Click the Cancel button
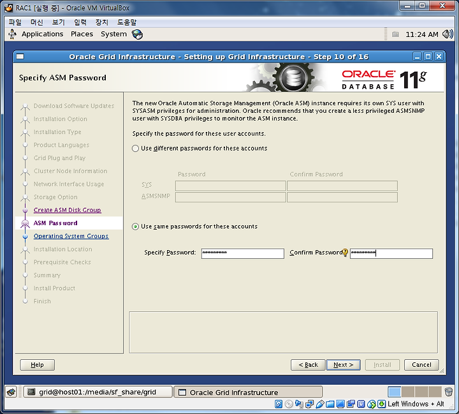Screen dimensions: 459x414 (x=421, y=365)
